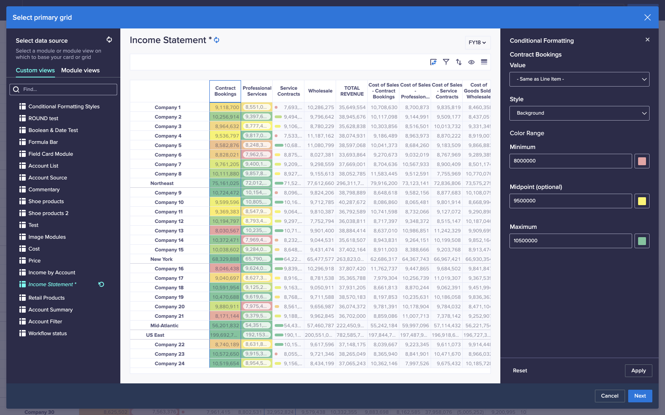Image resolution: width=665 pixels, height=415 pixels.
Task: Click the Apply button
Action: (x=638, y=371)
